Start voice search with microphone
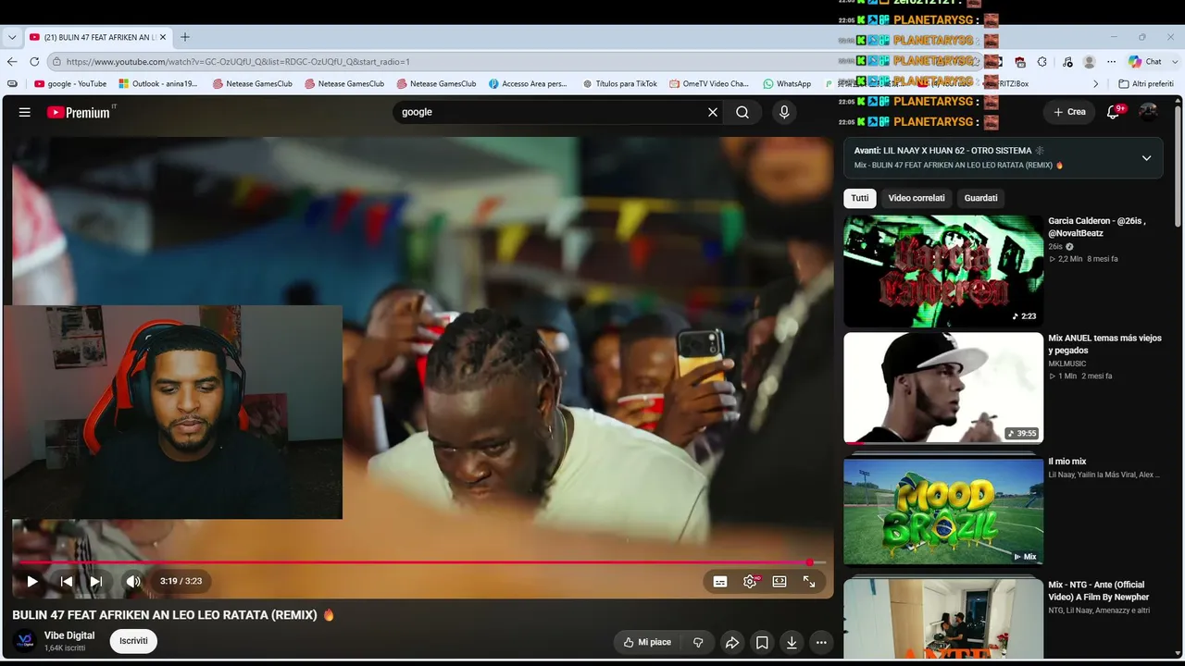Screen dimensions: 1185x666 pos(784,112)
